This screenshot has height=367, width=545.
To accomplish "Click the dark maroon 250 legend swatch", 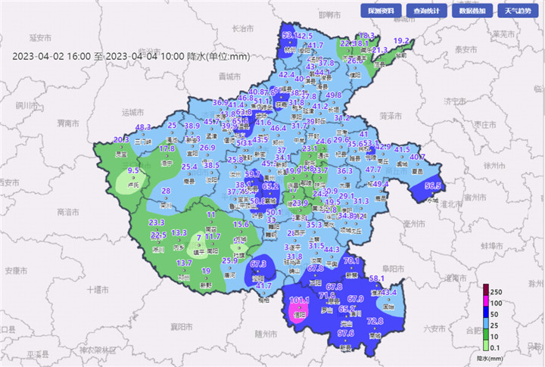I will point(487,291).
